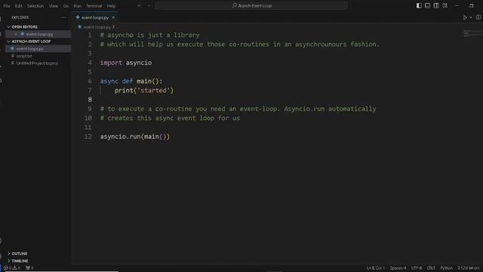Screen dimensions: 483x272
Task: Click the EXPLORER panel title
Action: click(x=20, y=17)
